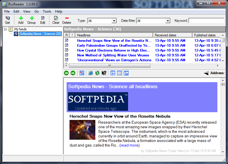Image resolution: width=228 pixels, height=164 pixels.
Task: Open headline Early Paleoindian Groups Unaffected
Action: pyautogui.click(x=114, y=45)
